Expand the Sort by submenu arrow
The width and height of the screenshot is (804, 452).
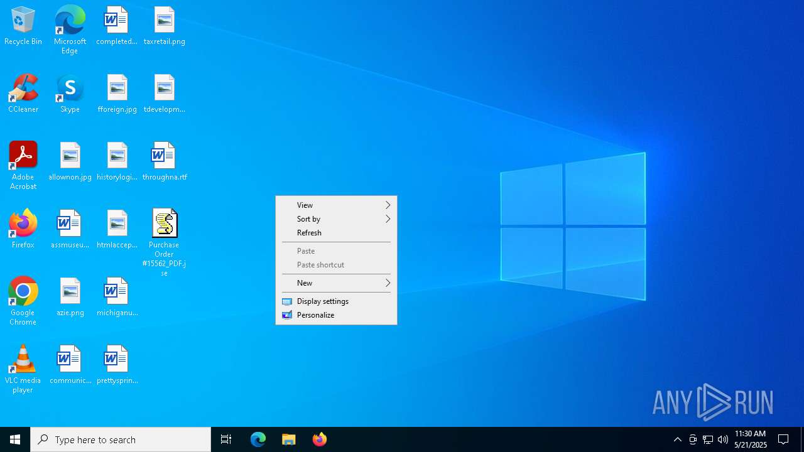pyautogui.click(x=388, y=219)
